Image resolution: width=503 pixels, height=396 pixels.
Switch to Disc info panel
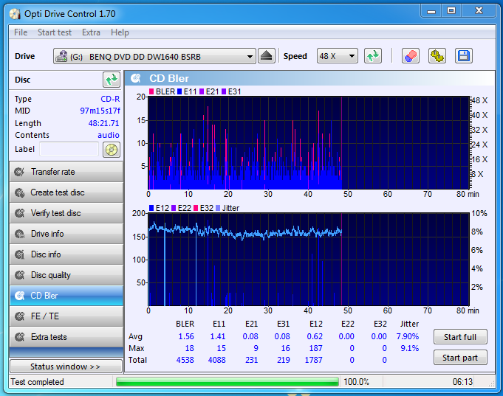coord(66,254)
